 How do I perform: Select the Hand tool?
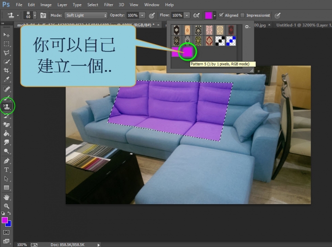[6, 197]
